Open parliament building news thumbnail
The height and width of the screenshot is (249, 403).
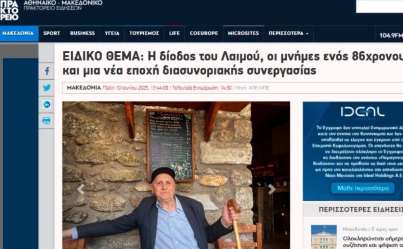(x=324, y=237)
